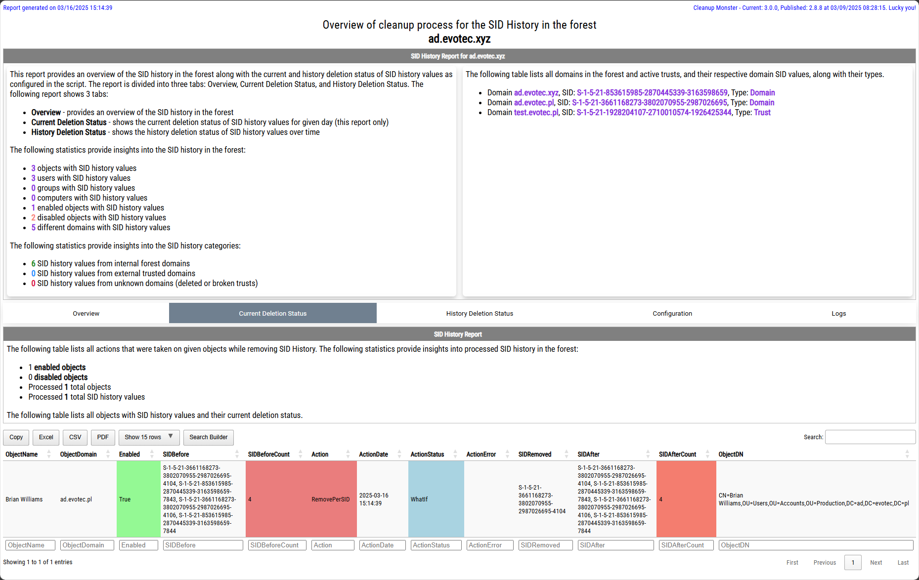Click the Action column sort arrows

click(348, 454)
